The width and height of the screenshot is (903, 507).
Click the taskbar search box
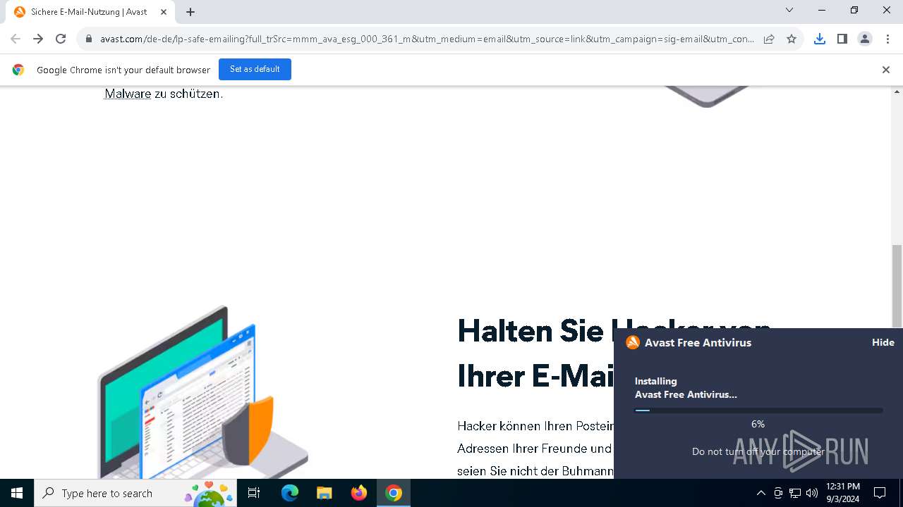135,493
